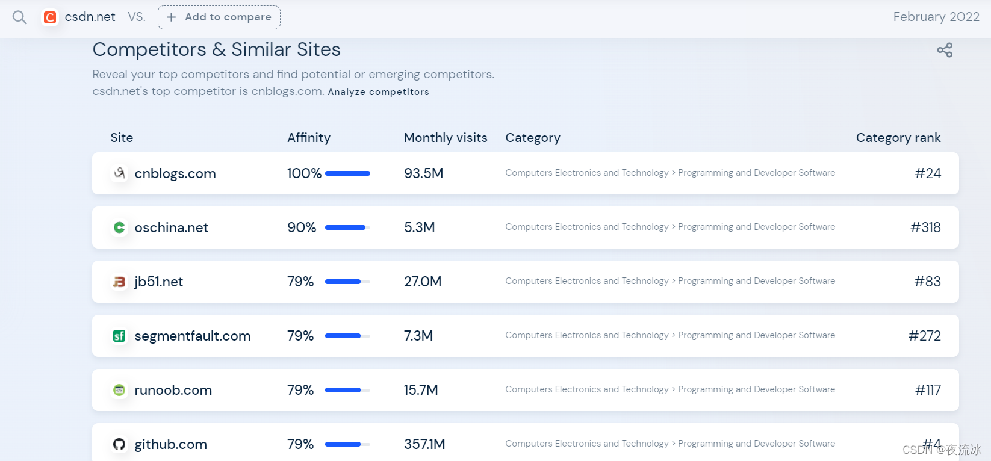Open the github.com site link
The height and width of the screenshot is (461, 991).
pos(171,444)
